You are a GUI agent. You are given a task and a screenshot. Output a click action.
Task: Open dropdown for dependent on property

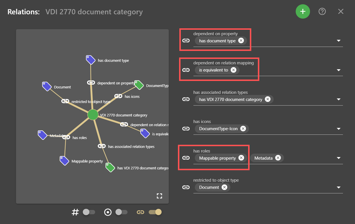point(339,41)
